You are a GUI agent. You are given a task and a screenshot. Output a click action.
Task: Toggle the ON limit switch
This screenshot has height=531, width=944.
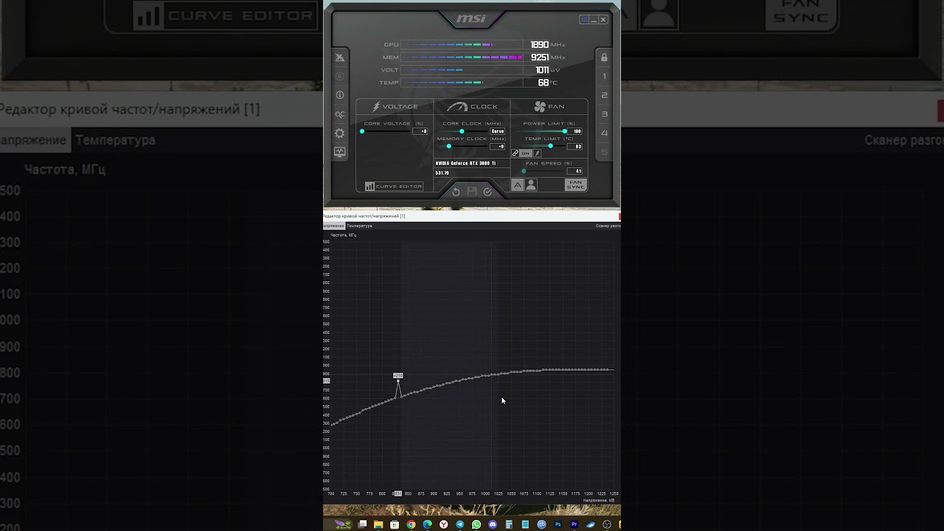(x=526, y=153)
